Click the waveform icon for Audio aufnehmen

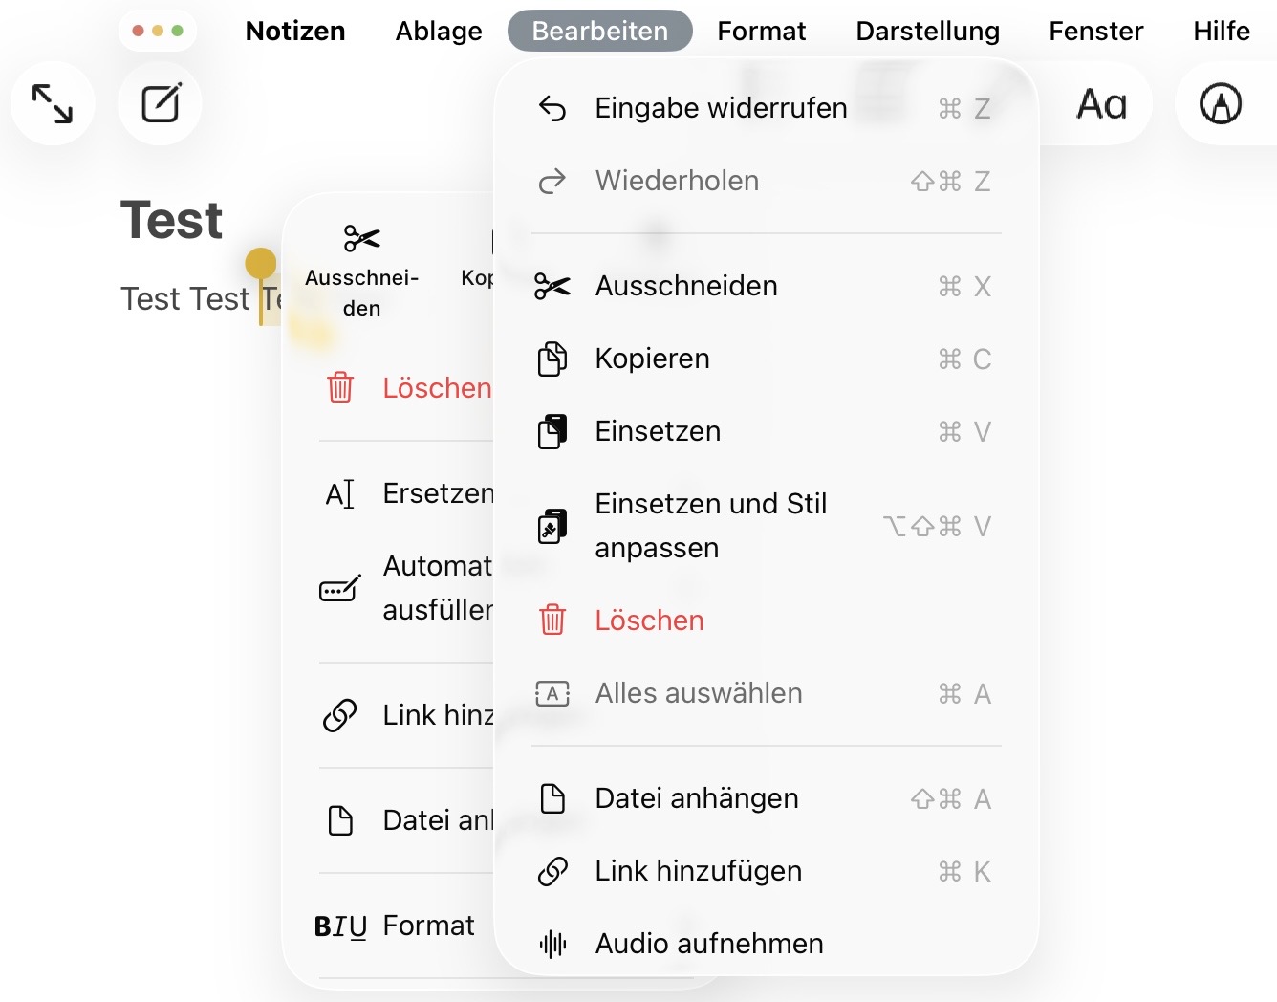point(552,944)
